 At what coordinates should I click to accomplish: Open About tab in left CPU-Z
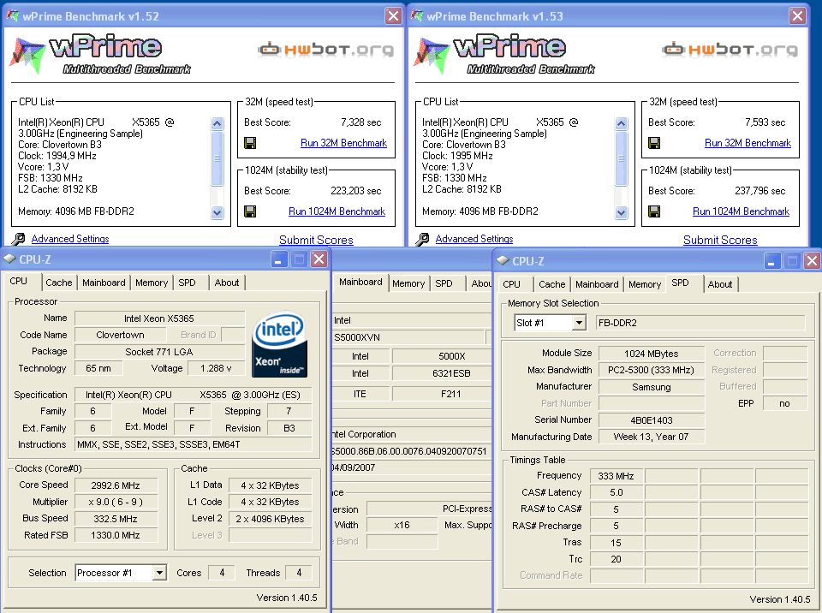tap(226, 283)
